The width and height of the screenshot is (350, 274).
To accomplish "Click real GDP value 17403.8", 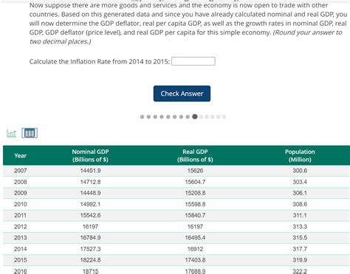I will click(195, 260).
